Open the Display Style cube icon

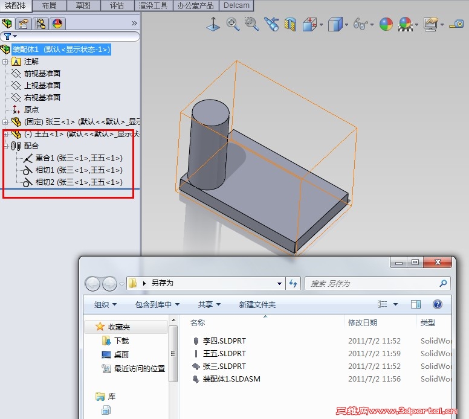click(x=335, y=24)
